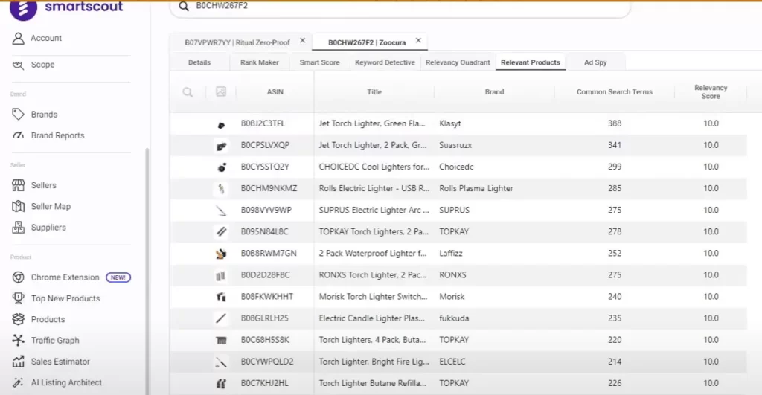This screenshot has height=395, width=762.
Task: Click the Scope sidebar icon
Action: pyautogui.click(x=18, y=65)
